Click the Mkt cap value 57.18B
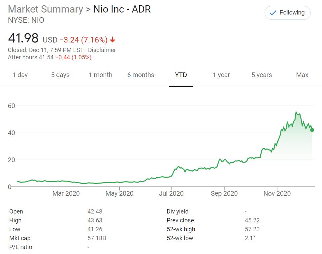Screen dimensions: 322x254 pos(97,238)
